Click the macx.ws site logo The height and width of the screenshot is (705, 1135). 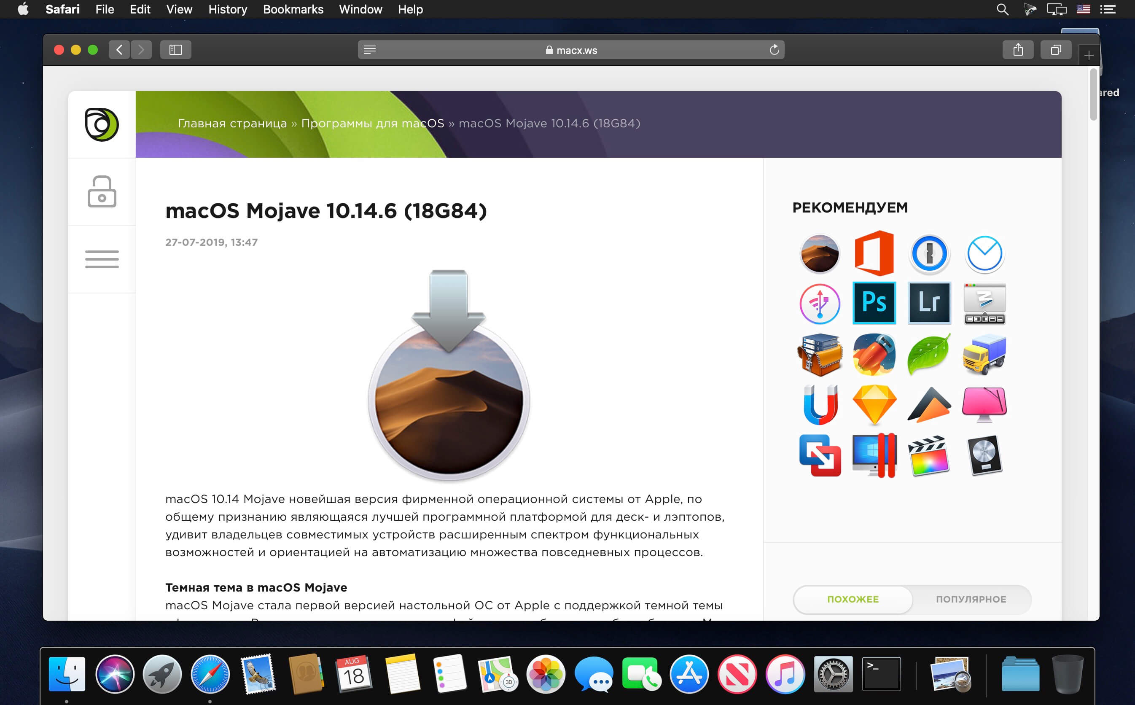tap(102, 124)
